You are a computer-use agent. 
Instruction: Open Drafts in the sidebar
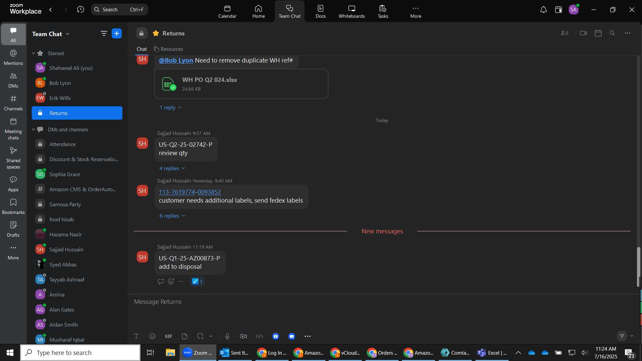pyautogui.click(x=13, y=229)
